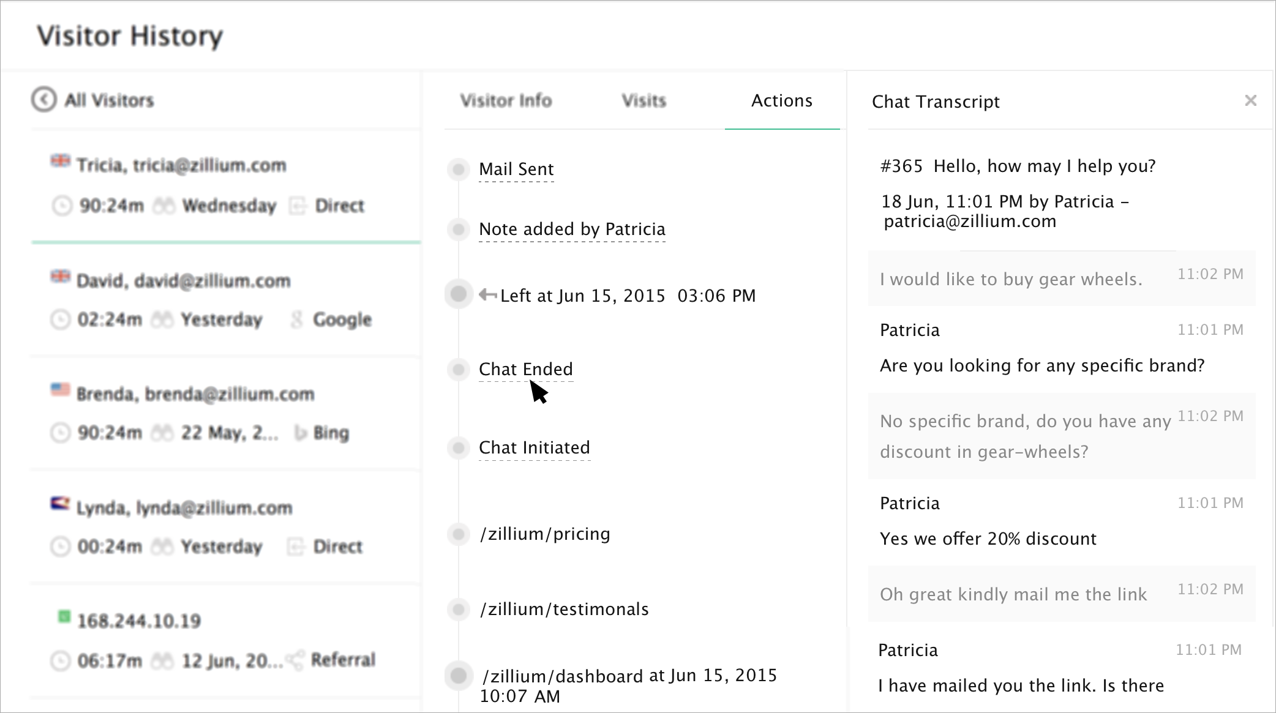This screenshot has width=1276, height=713.
Task: Click the timeline marker beside /zillium/dashboard
Action: pos(458,676)
